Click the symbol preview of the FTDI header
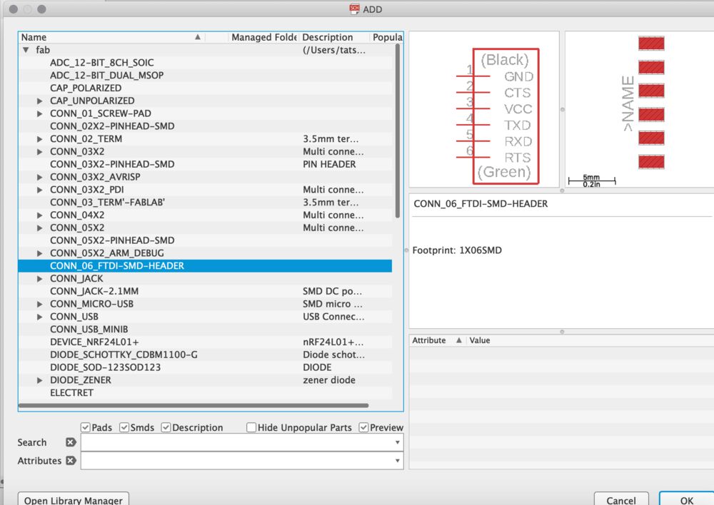 (484, 109)
